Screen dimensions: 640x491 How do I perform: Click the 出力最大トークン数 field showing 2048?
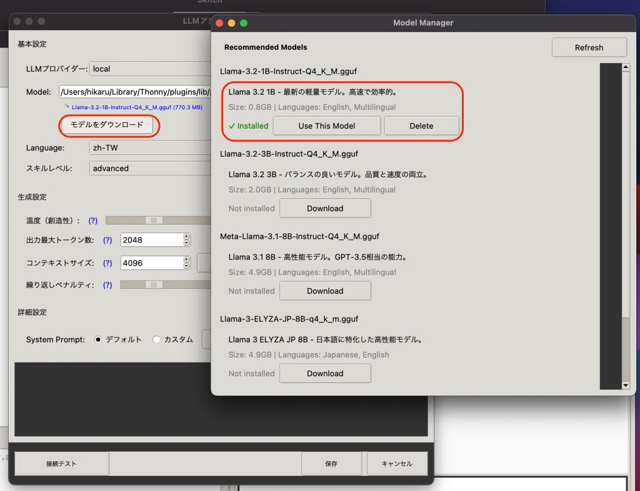(x=152, y=240)
